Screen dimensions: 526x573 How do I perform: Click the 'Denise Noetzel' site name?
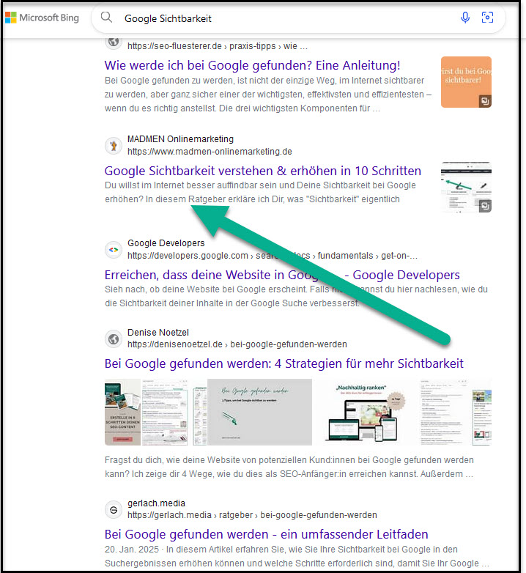click(158, 333)
